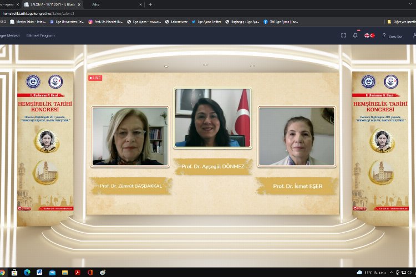The width and height of the screenshot is (416, 277).
Task: Select Prof. Dr. Zümrüt BAŞBAKKAL video feed
Action: (x=130, y=136)
